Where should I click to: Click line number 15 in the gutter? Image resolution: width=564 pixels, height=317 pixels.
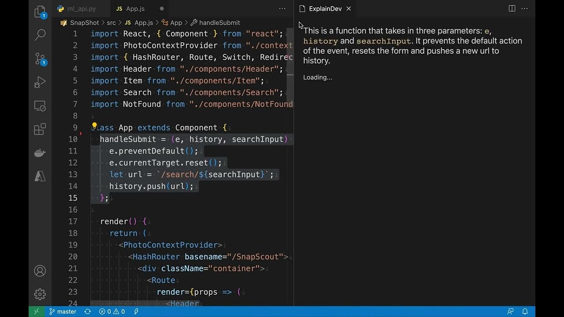(73, 198)
